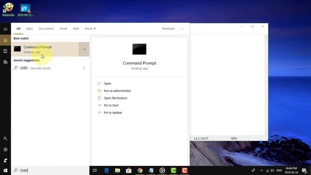Expand the CMD web results chevron
Viewport: 311px width, 175px height.
tap(84, 68)
